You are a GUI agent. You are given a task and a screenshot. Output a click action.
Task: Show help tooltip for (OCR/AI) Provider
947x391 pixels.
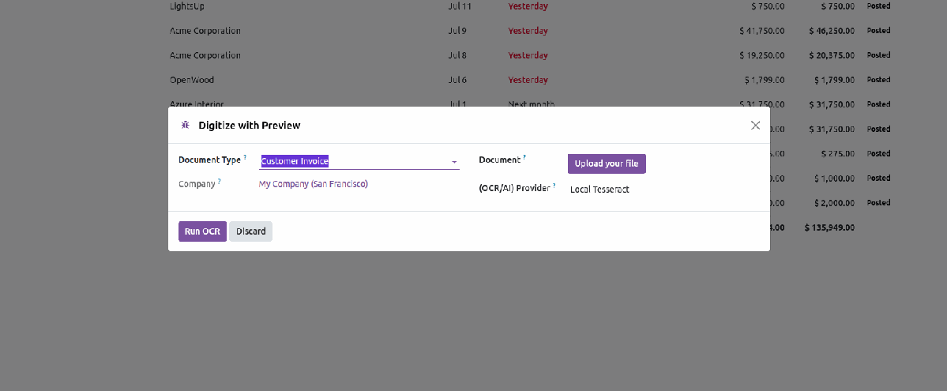click(x=554, y=186)
